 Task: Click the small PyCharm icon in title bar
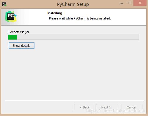(x=4, y=4)
